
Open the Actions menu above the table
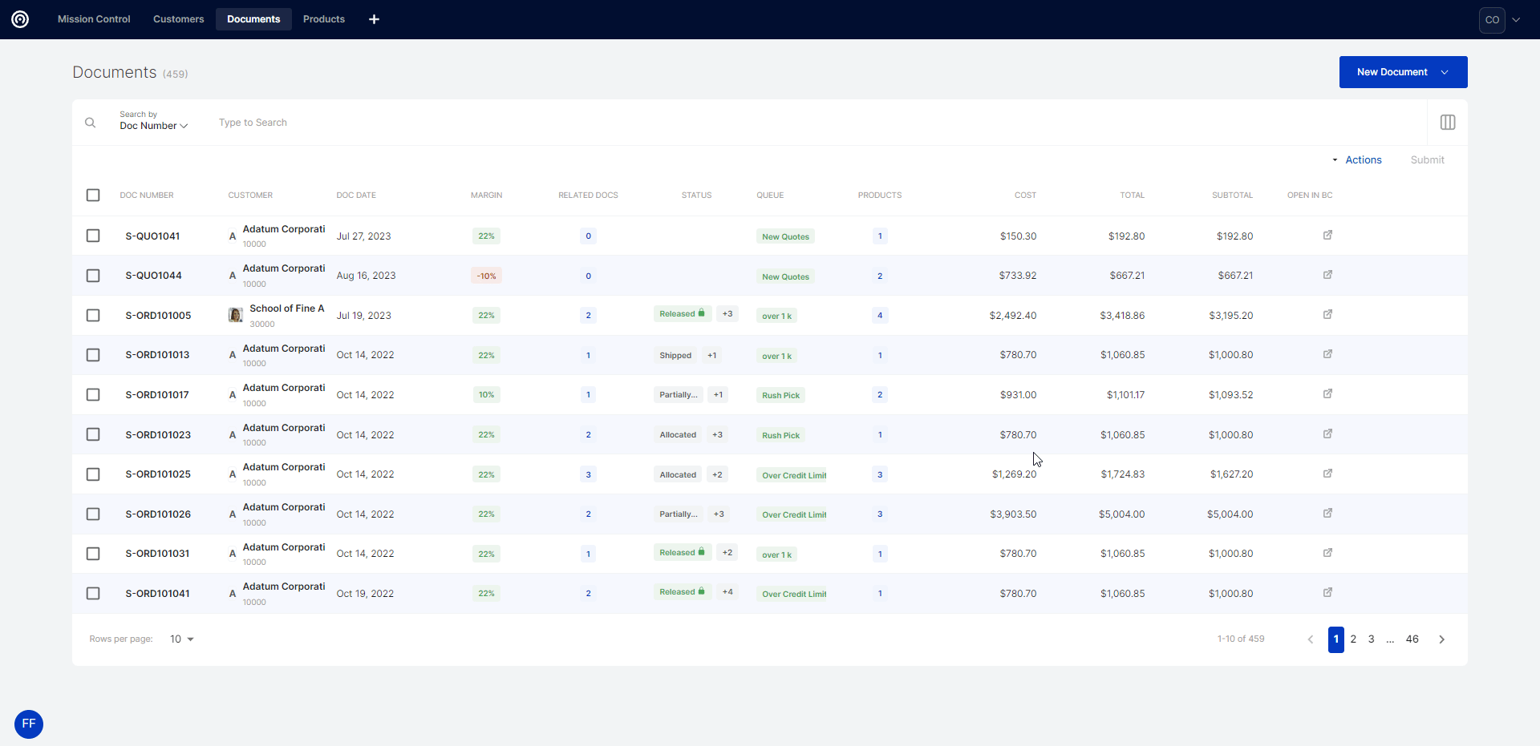pyautogui.click(x=1362, y=160)
